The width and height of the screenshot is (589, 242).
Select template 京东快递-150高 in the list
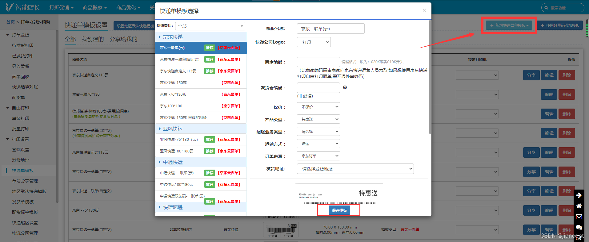point(201,83)
